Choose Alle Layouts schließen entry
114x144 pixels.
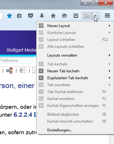[75, 47]
